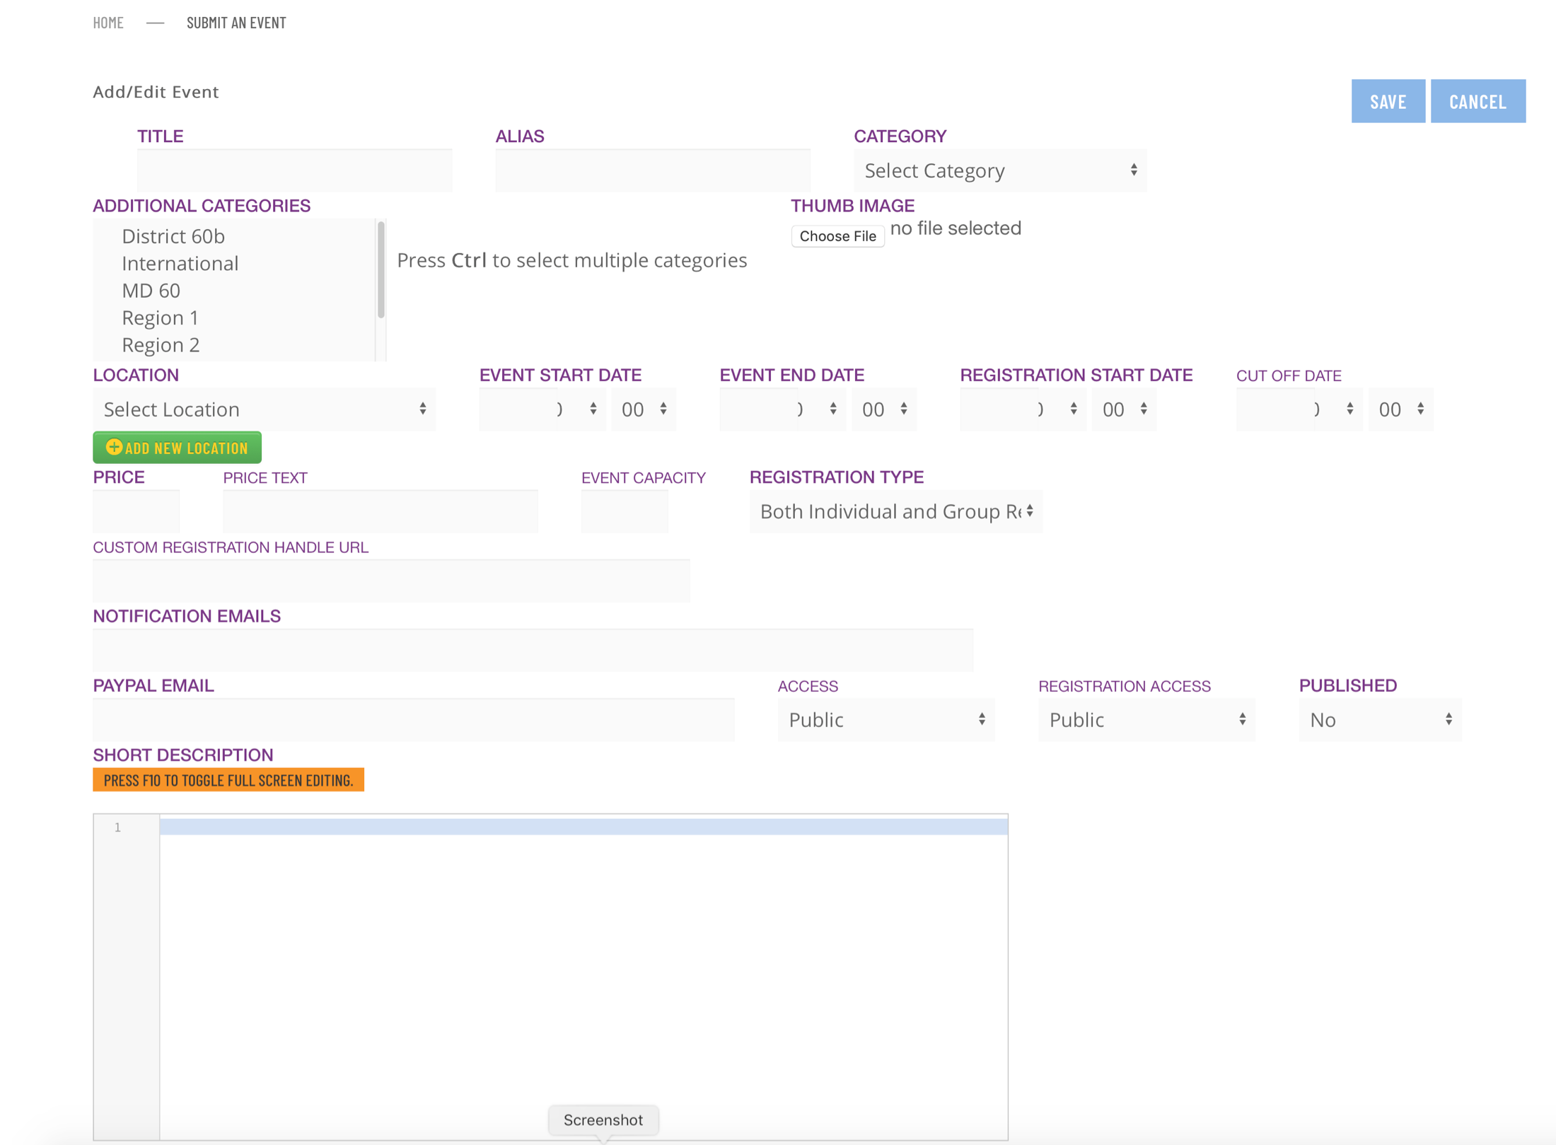Open the Select Category dropdown
Image resolution: width=1556 pixels, height=1145 pixels.
[x=999, y=170]
